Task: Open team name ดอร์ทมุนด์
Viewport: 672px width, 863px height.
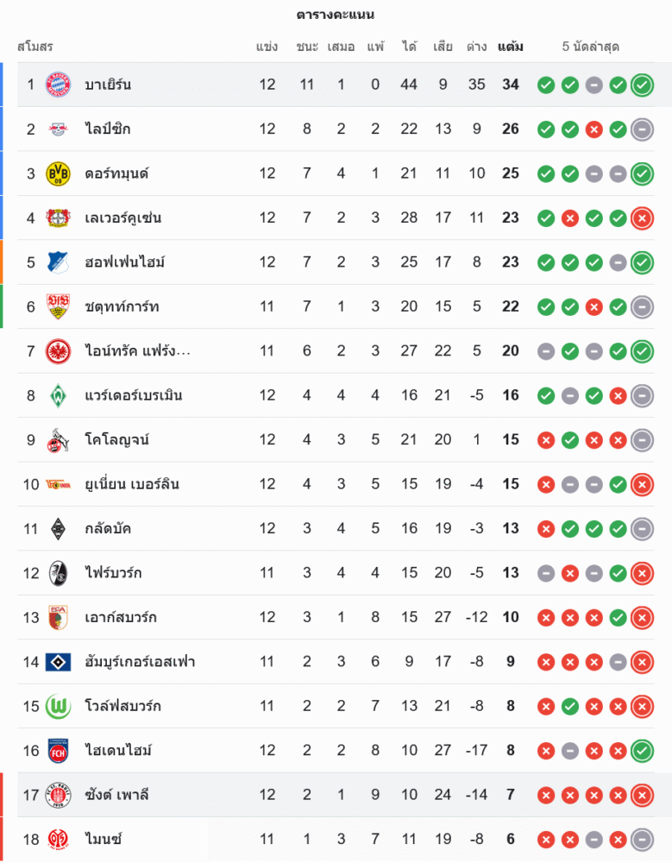Action: point(116,173)
